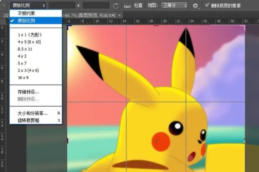Click the crop height input field
Image resolution: width=259 pixels, height=172 pixels.
pos(96,6)
